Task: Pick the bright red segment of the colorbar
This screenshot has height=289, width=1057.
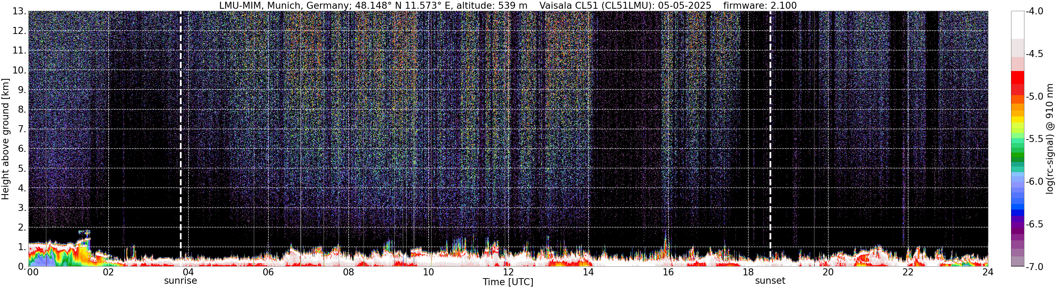Action: pos(1018,78)
